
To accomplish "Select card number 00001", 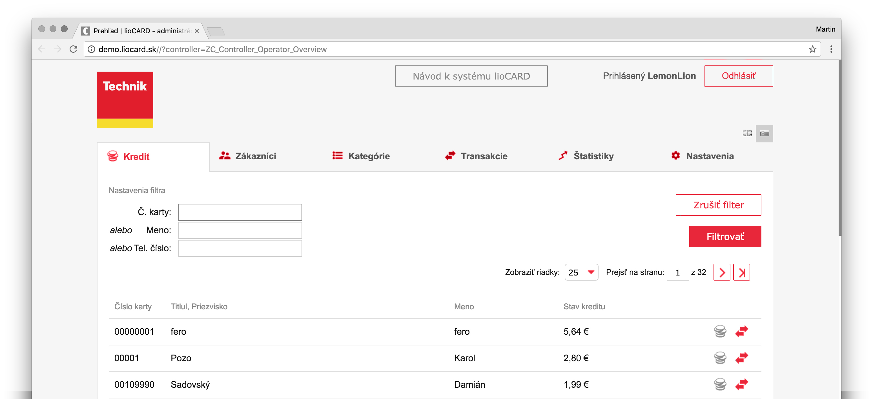I will [x=127, y=358].
